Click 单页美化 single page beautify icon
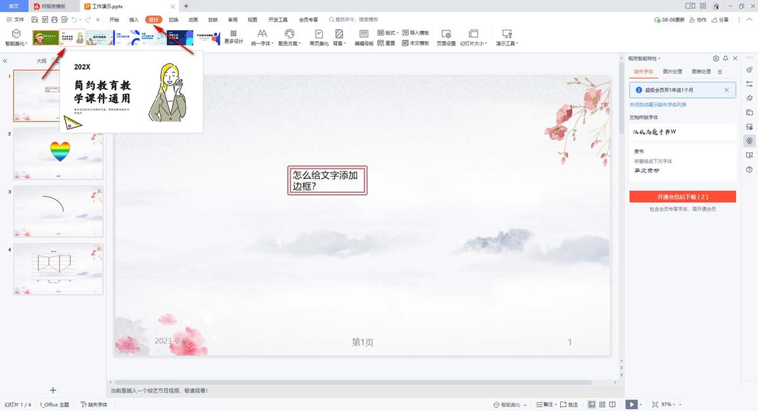Image resolution: width=758 pixels, height=411 pixels. [320, 37]
